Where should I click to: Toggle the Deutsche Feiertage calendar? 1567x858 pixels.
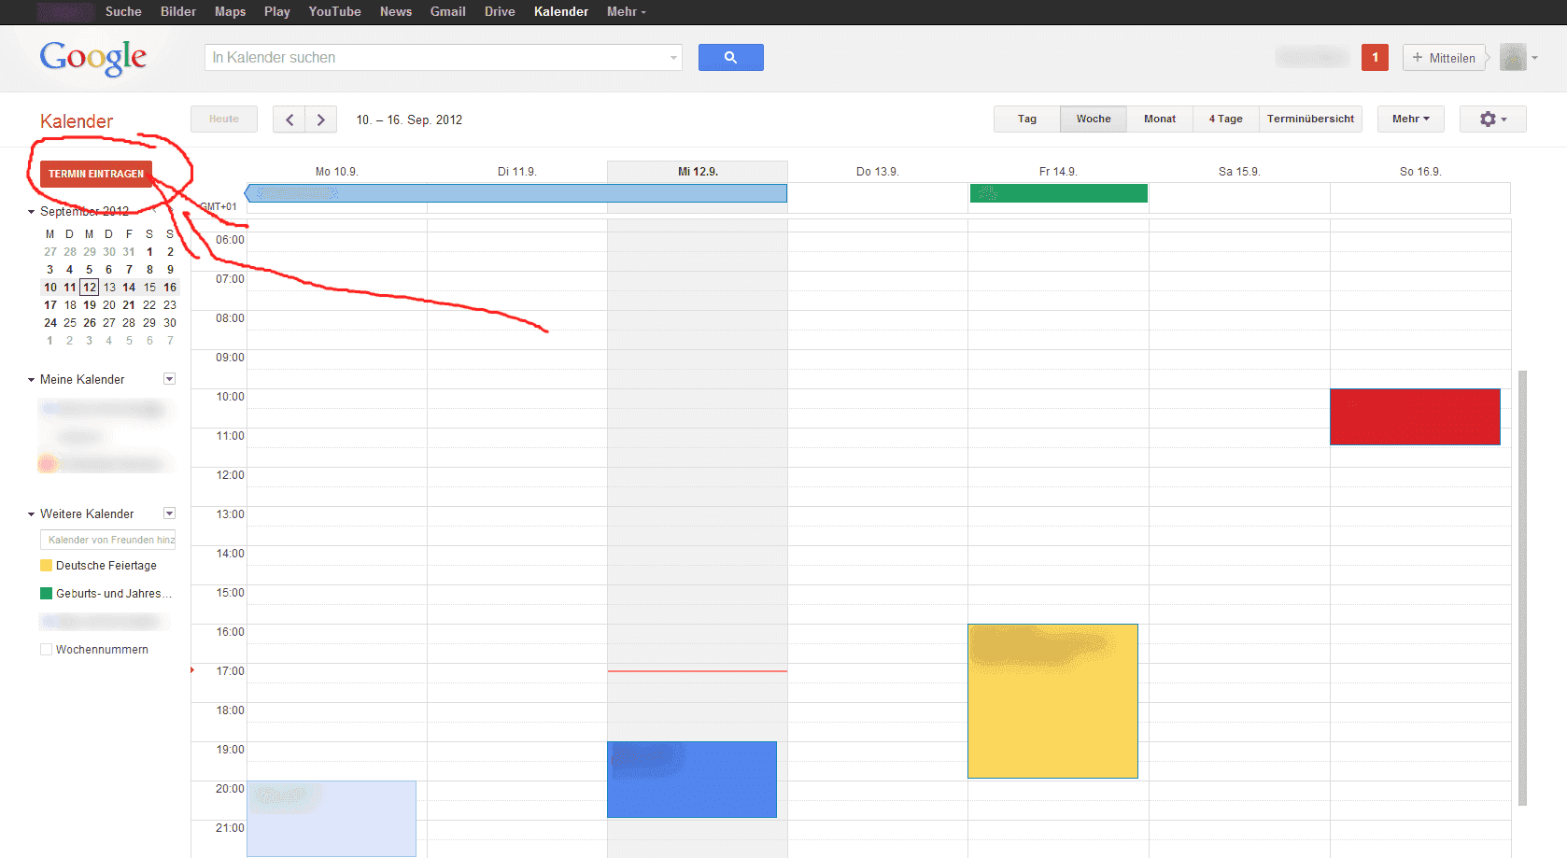point(46,566)
